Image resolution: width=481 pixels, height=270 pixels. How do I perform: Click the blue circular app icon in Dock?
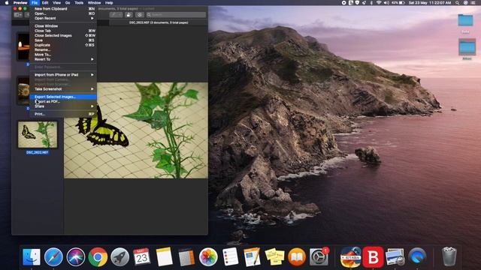pyautogui.click(x=417, y=256)
